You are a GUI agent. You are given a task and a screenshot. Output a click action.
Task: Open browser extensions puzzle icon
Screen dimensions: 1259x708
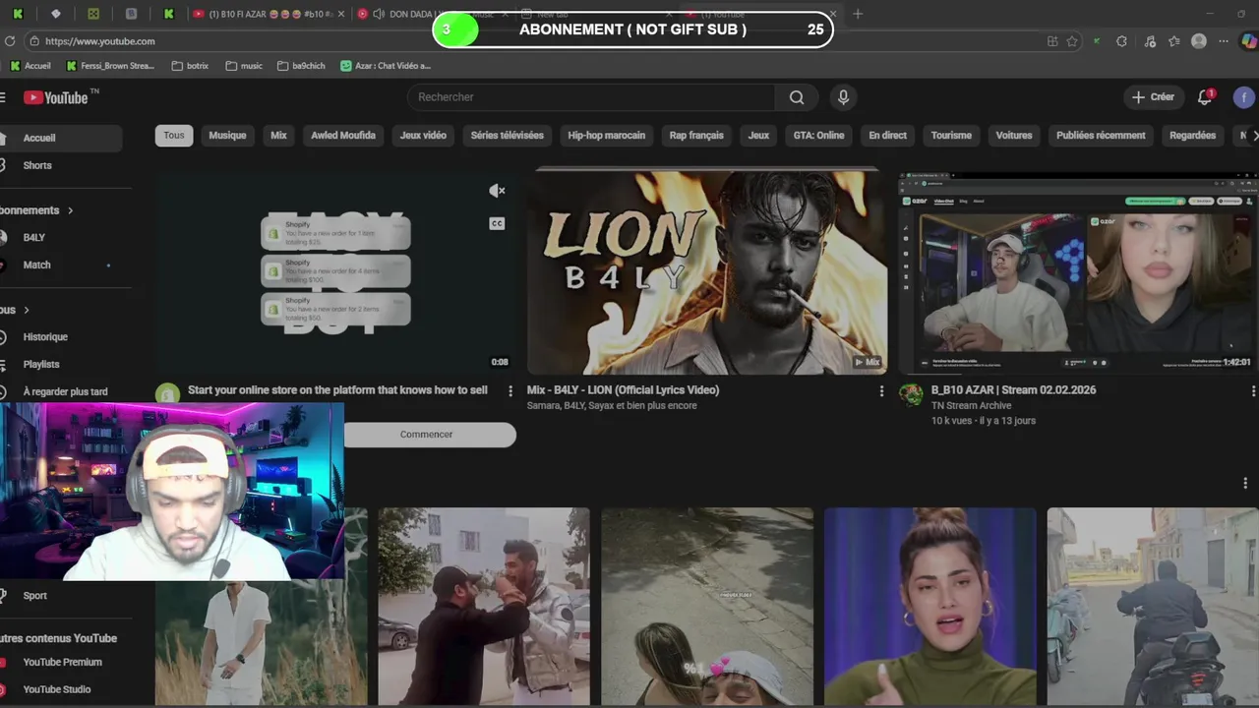(x=1121, y=41)
